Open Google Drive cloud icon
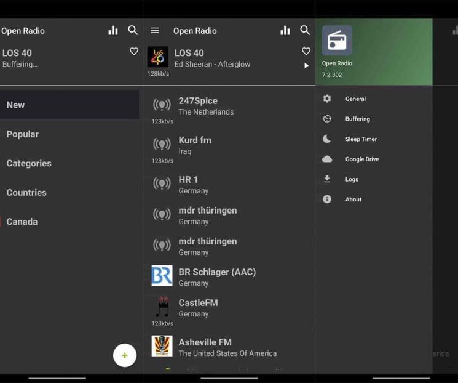 coord(327,159)
